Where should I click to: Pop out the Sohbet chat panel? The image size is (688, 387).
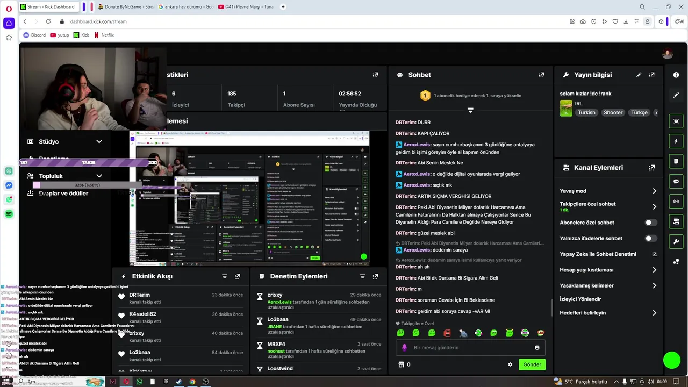tap(541, 75)
